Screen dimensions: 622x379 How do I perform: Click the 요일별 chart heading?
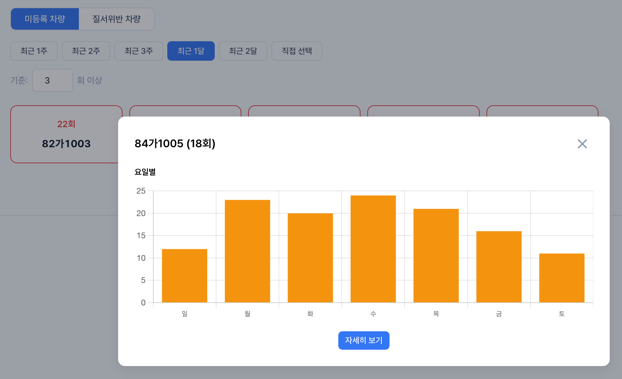[145, 172]
